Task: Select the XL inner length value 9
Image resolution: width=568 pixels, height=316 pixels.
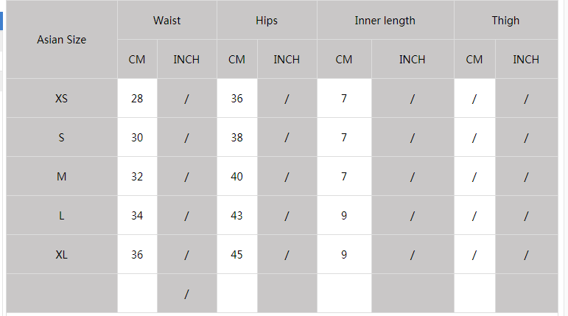Action: pyautogui.click(x=344, y=254)
